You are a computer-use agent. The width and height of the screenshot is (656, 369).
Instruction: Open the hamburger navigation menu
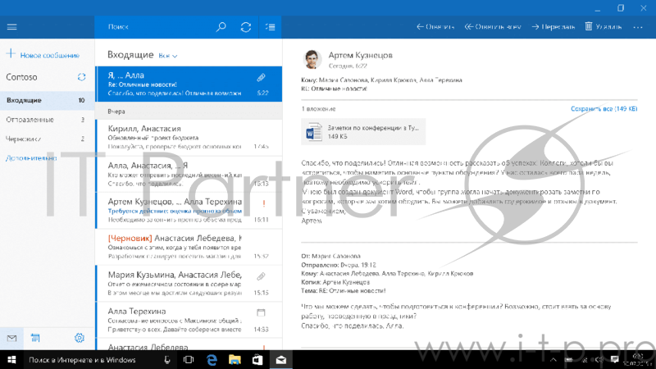(x=11, y=27)
